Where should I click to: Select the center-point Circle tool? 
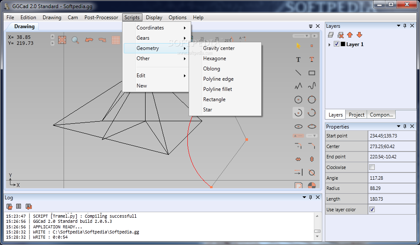[298, 99]
